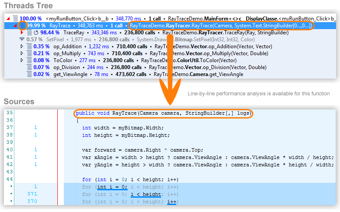Collapse the RayTrace 99.99 % node
This screenshot has height=212, width=340.
coord(16,26)
